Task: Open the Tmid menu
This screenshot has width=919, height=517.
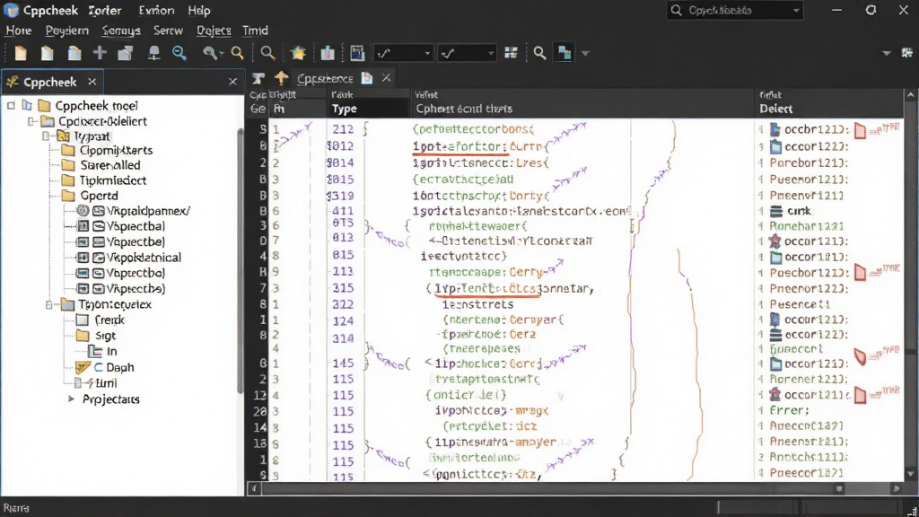Action: click(x=255, y=31)
